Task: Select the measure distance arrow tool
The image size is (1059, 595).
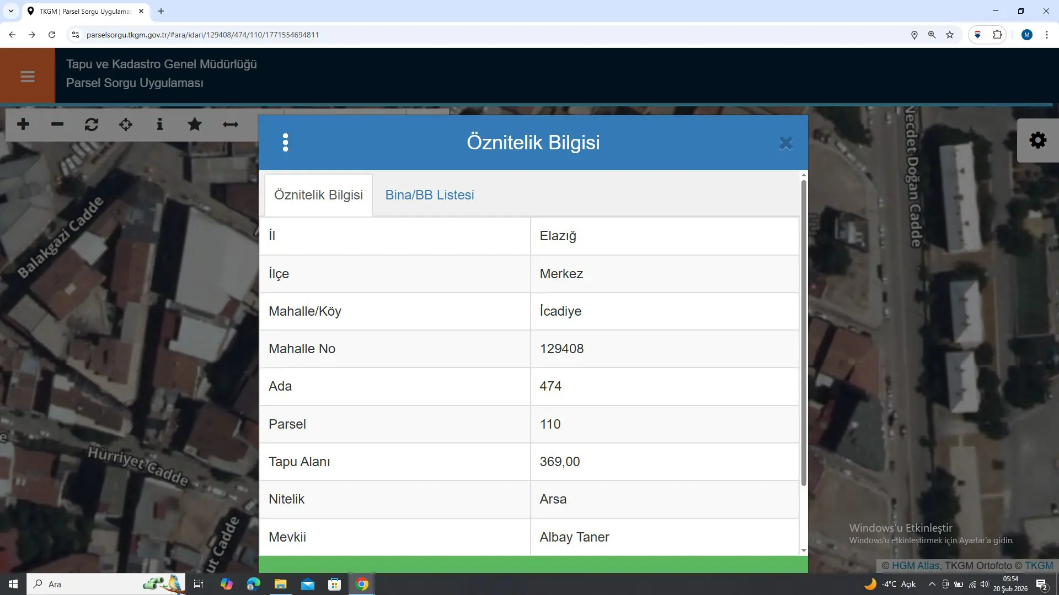Action: (x=231, y=125)
